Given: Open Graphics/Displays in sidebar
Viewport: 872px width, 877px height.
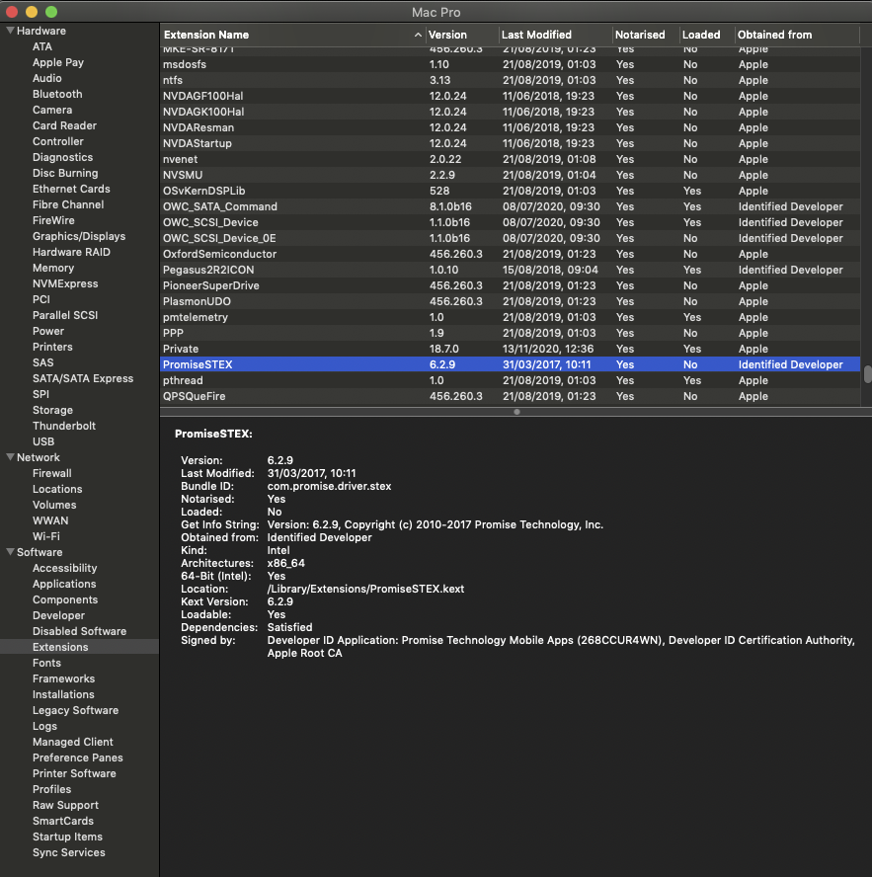Looking at the screenshot, I should pos(79,236).
